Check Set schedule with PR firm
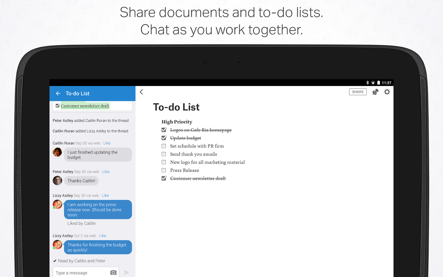 [164, 146]
